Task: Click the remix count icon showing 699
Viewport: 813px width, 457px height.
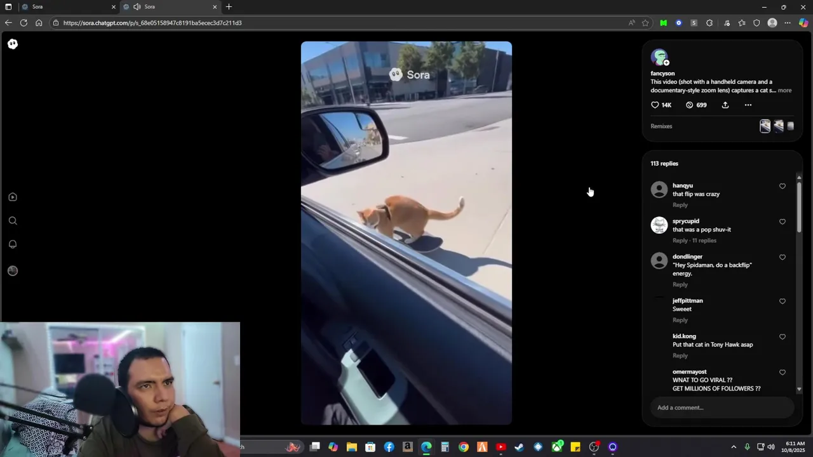Action: (x=689, y=105)
